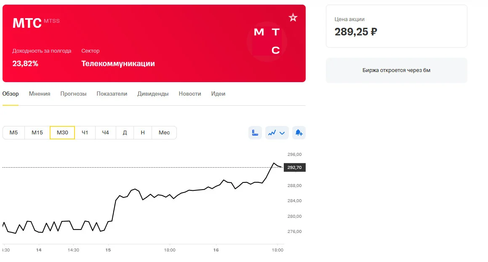Select the M15 timeframe
488x262 pixels.
(x=37, y=133)
